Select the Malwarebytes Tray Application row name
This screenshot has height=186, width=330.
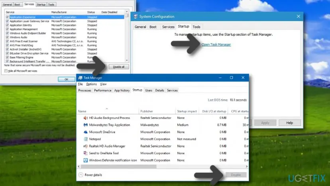point(110,125)
